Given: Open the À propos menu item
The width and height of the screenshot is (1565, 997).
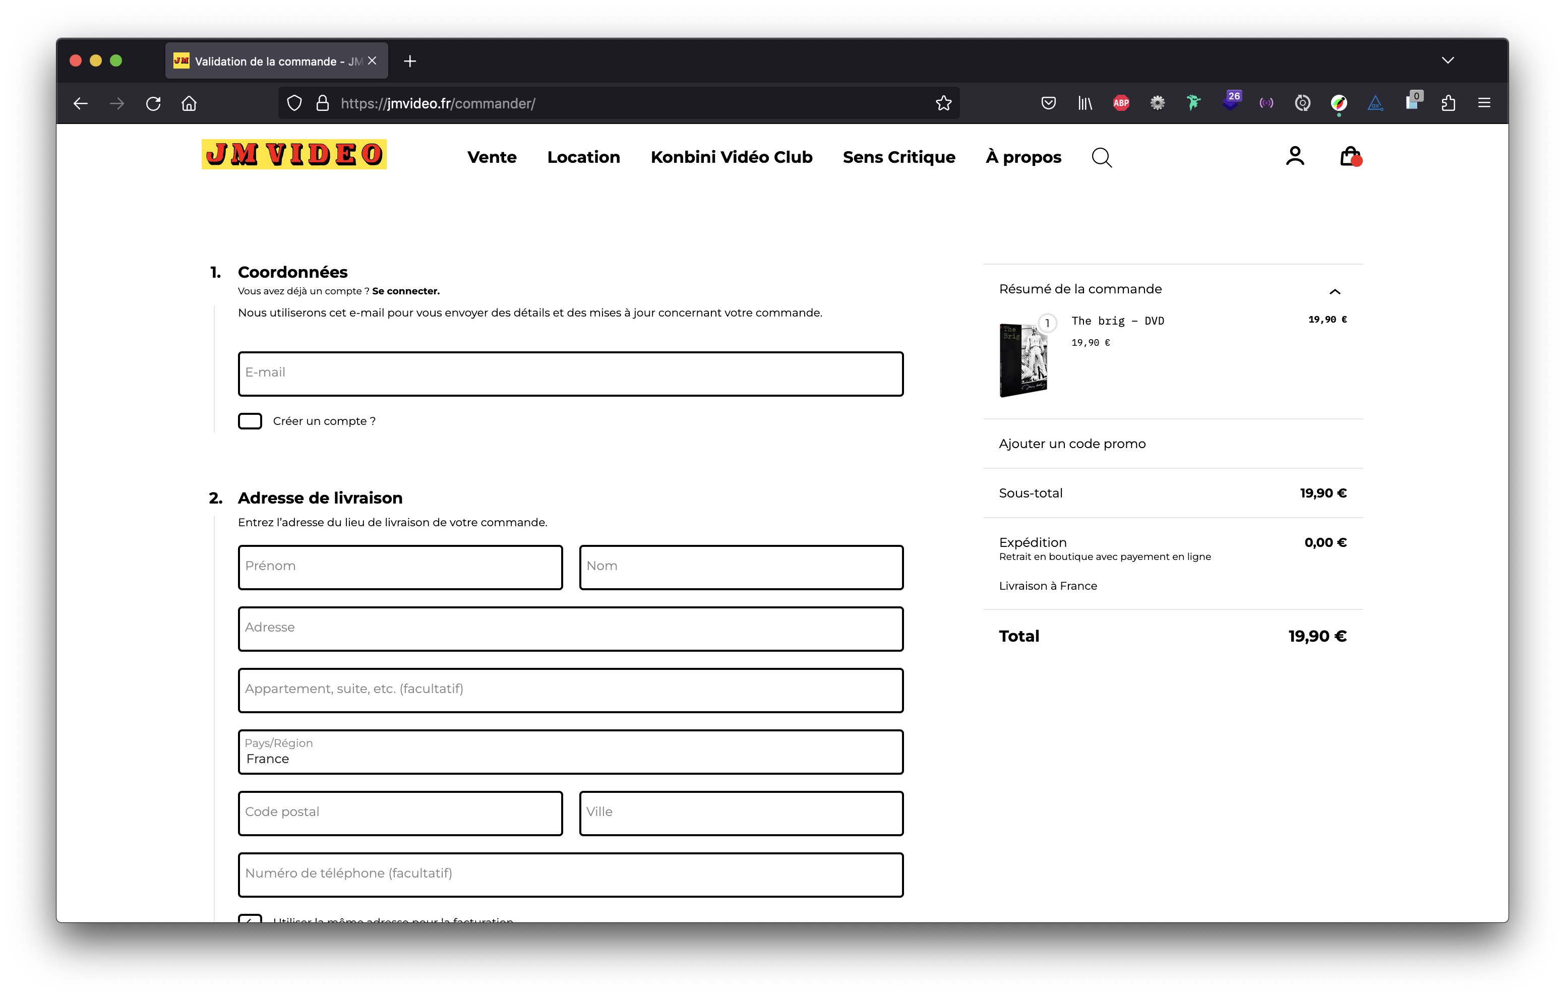Looking at the screenshot, I should [x=1024, y=157].
